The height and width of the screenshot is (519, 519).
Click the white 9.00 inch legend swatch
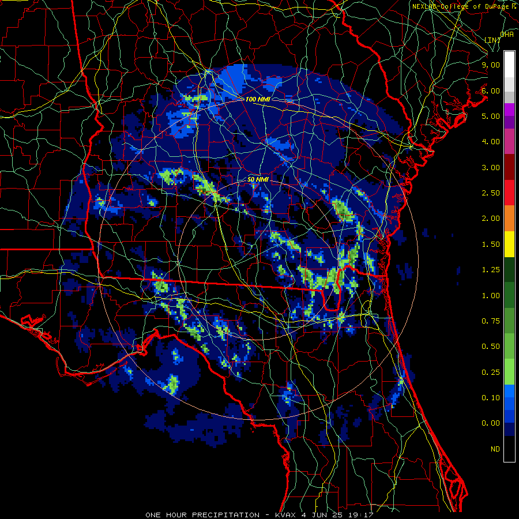509,65
